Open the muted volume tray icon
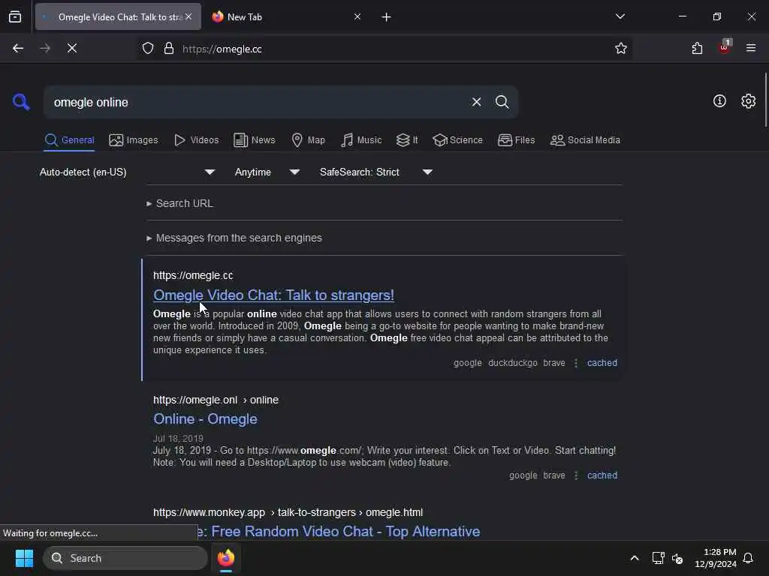This screenshot has width=769, height=576. coord(677,558)
